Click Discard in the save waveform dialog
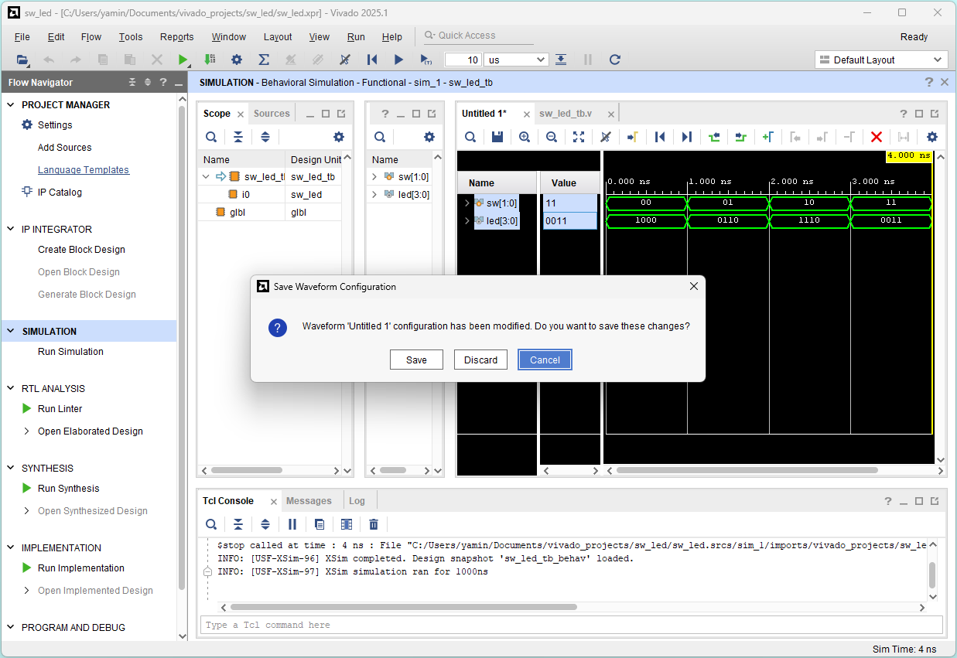Image resolution: width=957 pixels, height=658 pixels. point(480,360)
